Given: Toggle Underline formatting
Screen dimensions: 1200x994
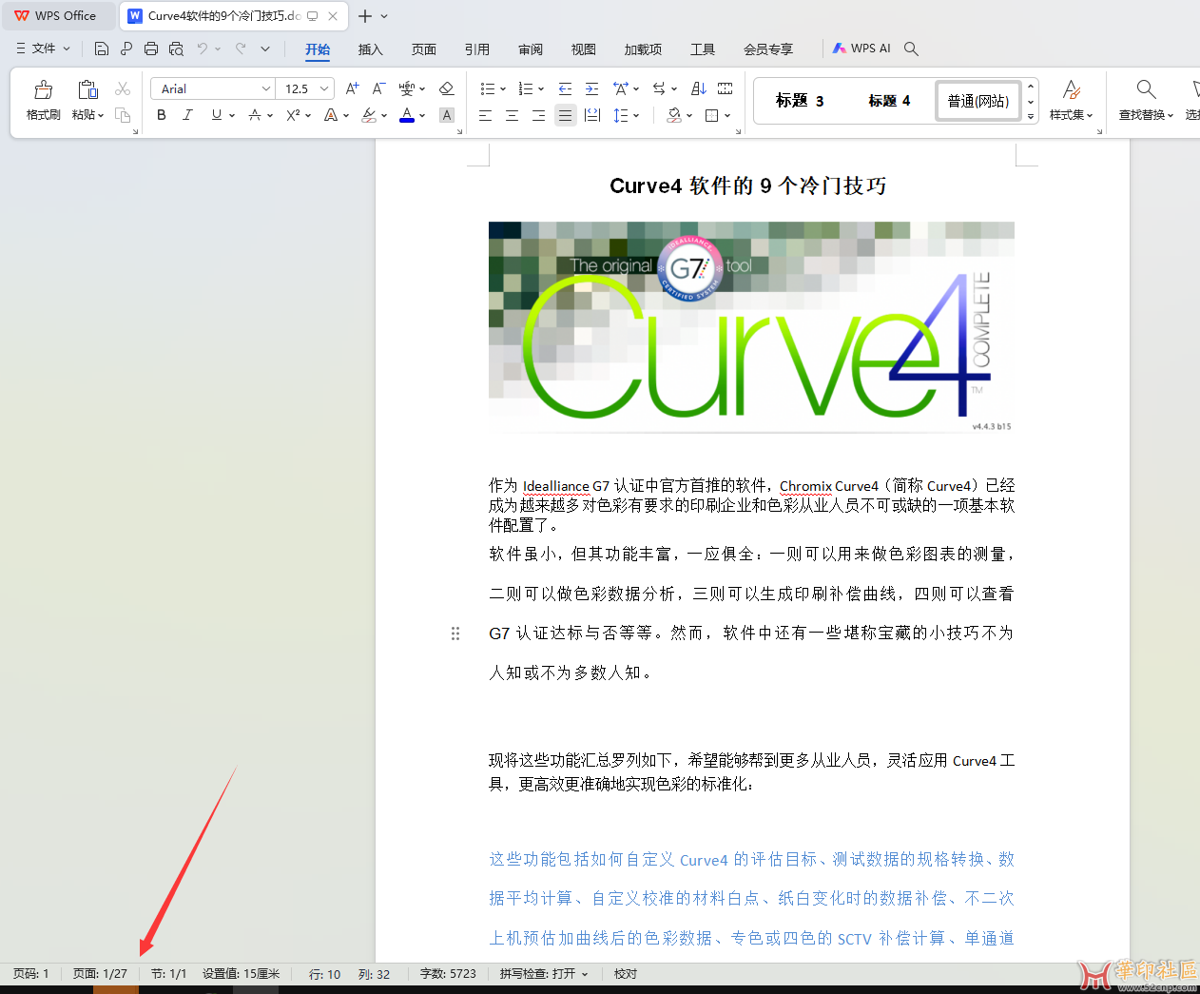Looking at the screenshot, I should (217, 115).
